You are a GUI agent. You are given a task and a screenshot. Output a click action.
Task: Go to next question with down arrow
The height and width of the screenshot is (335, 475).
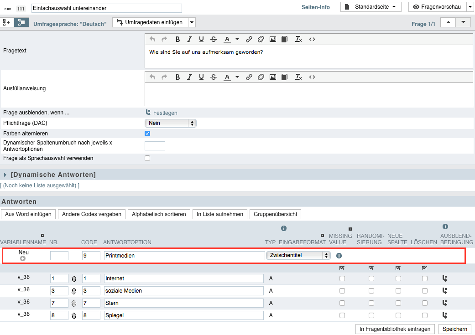(x=463, y=22)
